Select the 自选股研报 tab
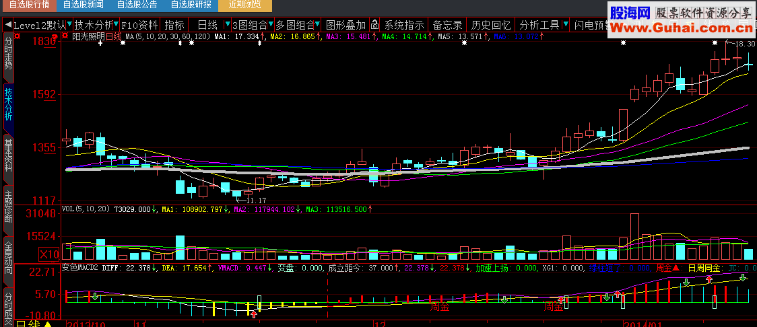Image resolution: width=757 pixels, height=327 pixels. pyautogui.click(x=191, y=5)
